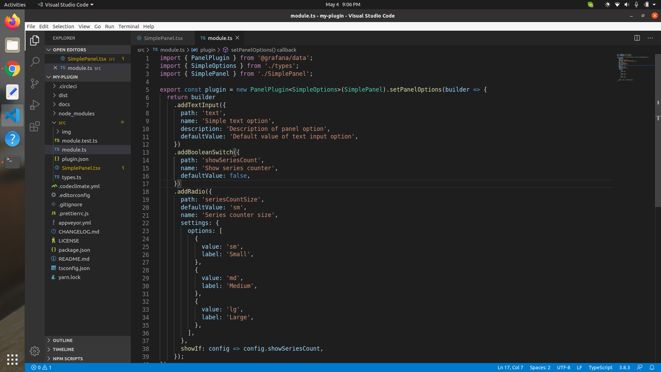
Task: Open the editor More Actions menu
Action: pos(650,38)
